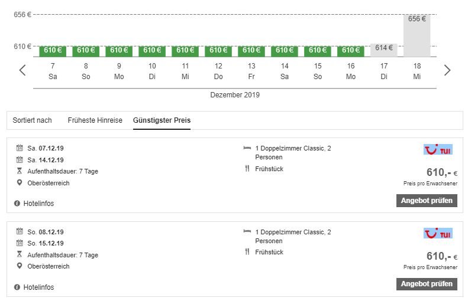Select the Früheste Hinreise sort tab
This screenshot has width=468, height=301.
(95, 120)
